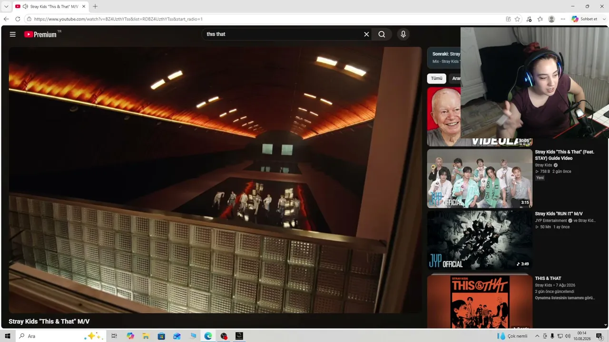Reload the page with the refresh icon
Image resolution: width=609 pixels, height=342 pixels.
[x=18, y=19]
